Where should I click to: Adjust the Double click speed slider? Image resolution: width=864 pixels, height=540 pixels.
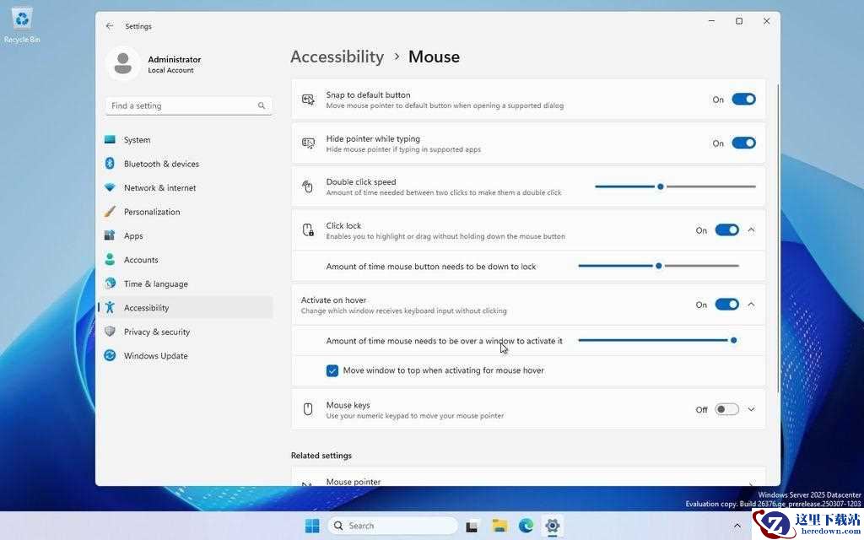(676, 186)
